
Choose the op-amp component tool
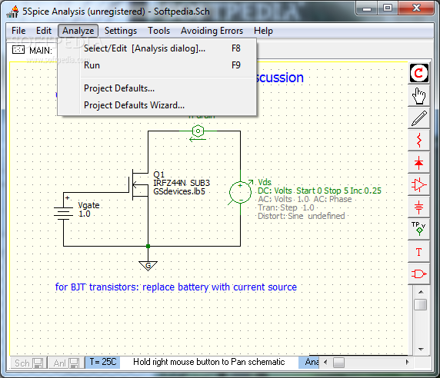(419, 184)
